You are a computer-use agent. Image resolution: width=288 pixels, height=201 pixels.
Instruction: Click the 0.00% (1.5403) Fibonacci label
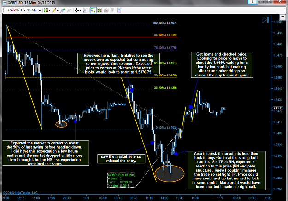pyautogui.click(x=166, y=128)
